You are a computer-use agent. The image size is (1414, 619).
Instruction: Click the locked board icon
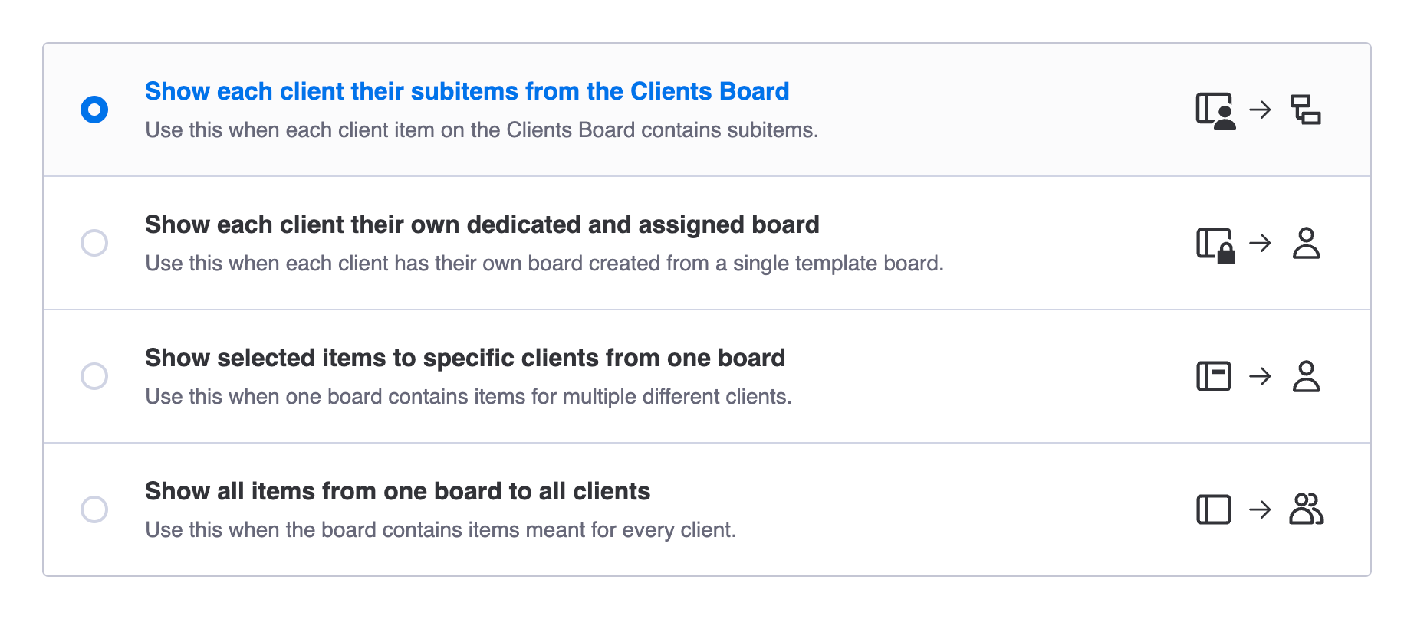1215,244
